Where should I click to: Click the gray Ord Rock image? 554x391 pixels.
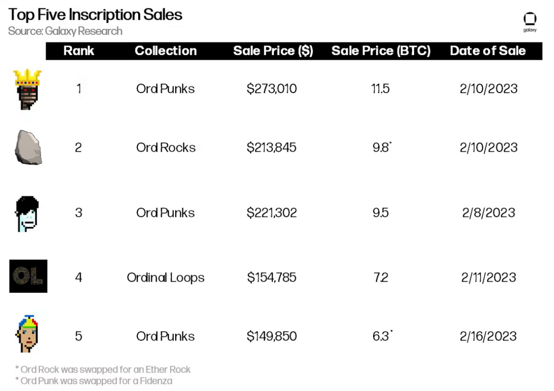point(28,147)
